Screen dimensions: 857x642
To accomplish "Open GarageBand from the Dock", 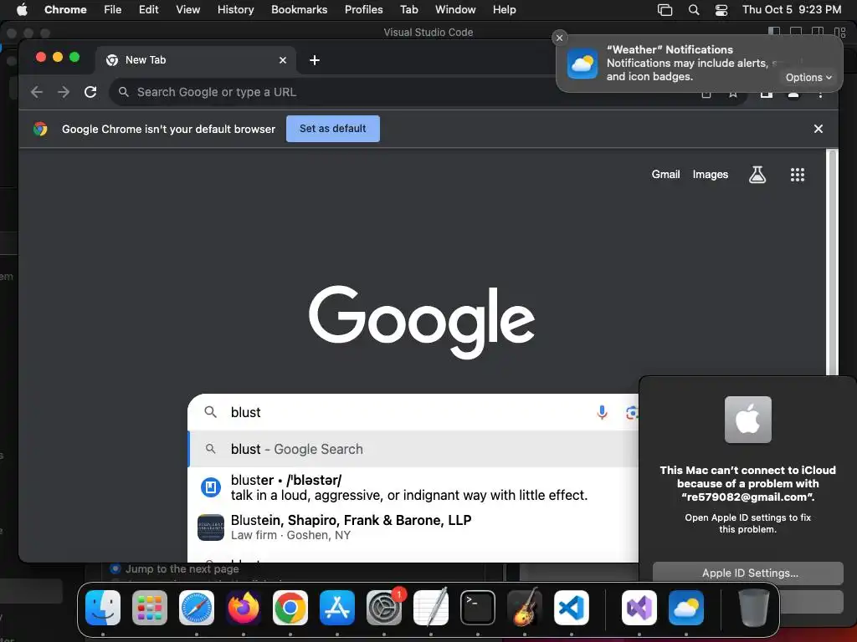I will [525, 608].
